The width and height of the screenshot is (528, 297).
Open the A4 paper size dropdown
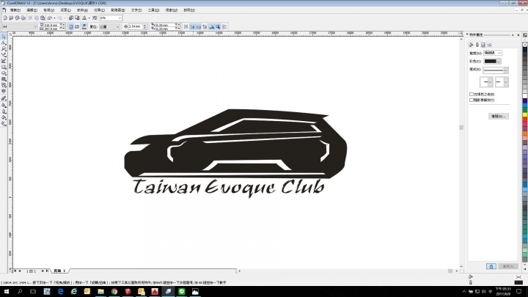(x=35, y=26)
